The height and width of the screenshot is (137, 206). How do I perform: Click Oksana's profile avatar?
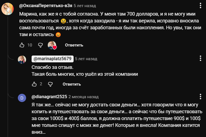(x=7, y=9)
